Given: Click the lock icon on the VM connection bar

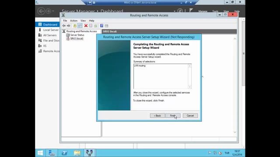Looking at the screenshot, I should point(94,3).
